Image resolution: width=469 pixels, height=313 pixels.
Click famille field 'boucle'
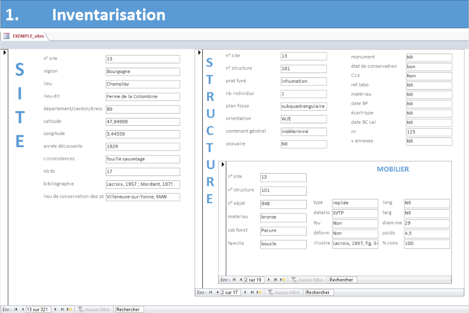point(284,244)
